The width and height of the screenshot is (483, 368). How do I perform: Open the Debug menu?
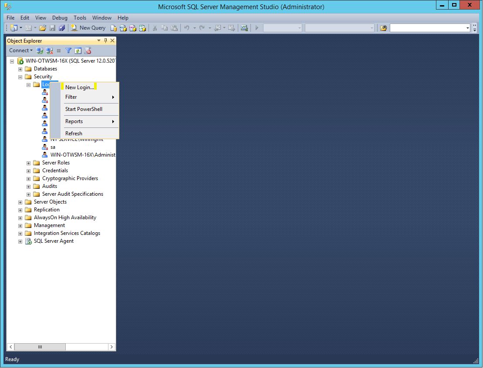point(60,18)
